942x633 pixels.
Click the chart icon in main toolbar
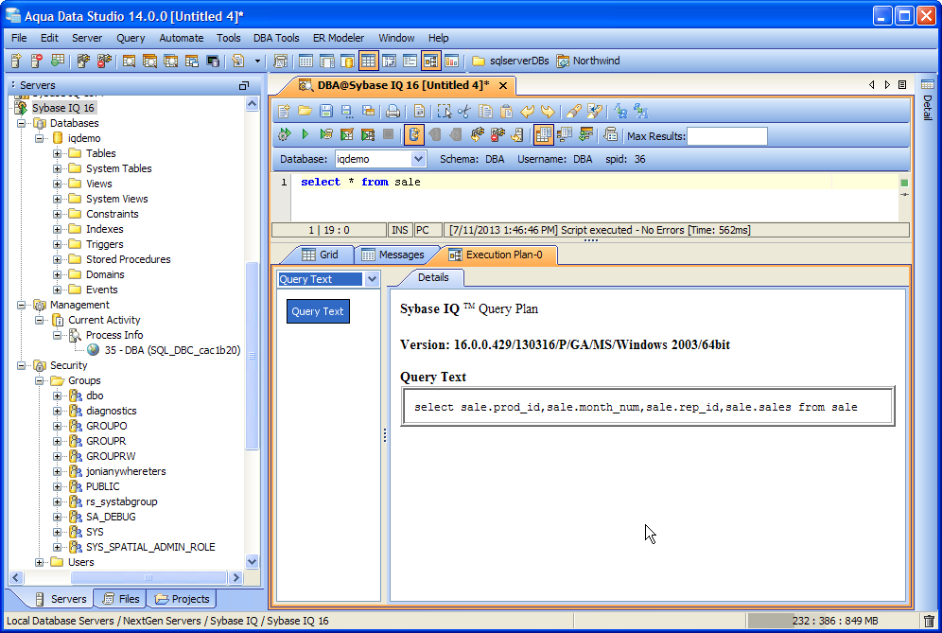pyautogui.click(x=452, y=61)
